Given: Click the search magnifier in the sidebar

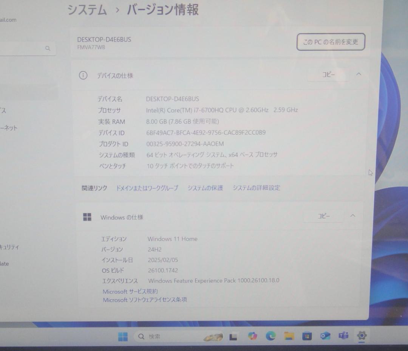Looking at the screenshot, I should (48, 48).
